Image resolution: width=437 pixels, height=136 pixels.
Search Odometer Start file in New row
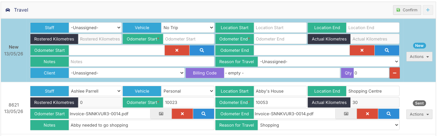(202, 51)
